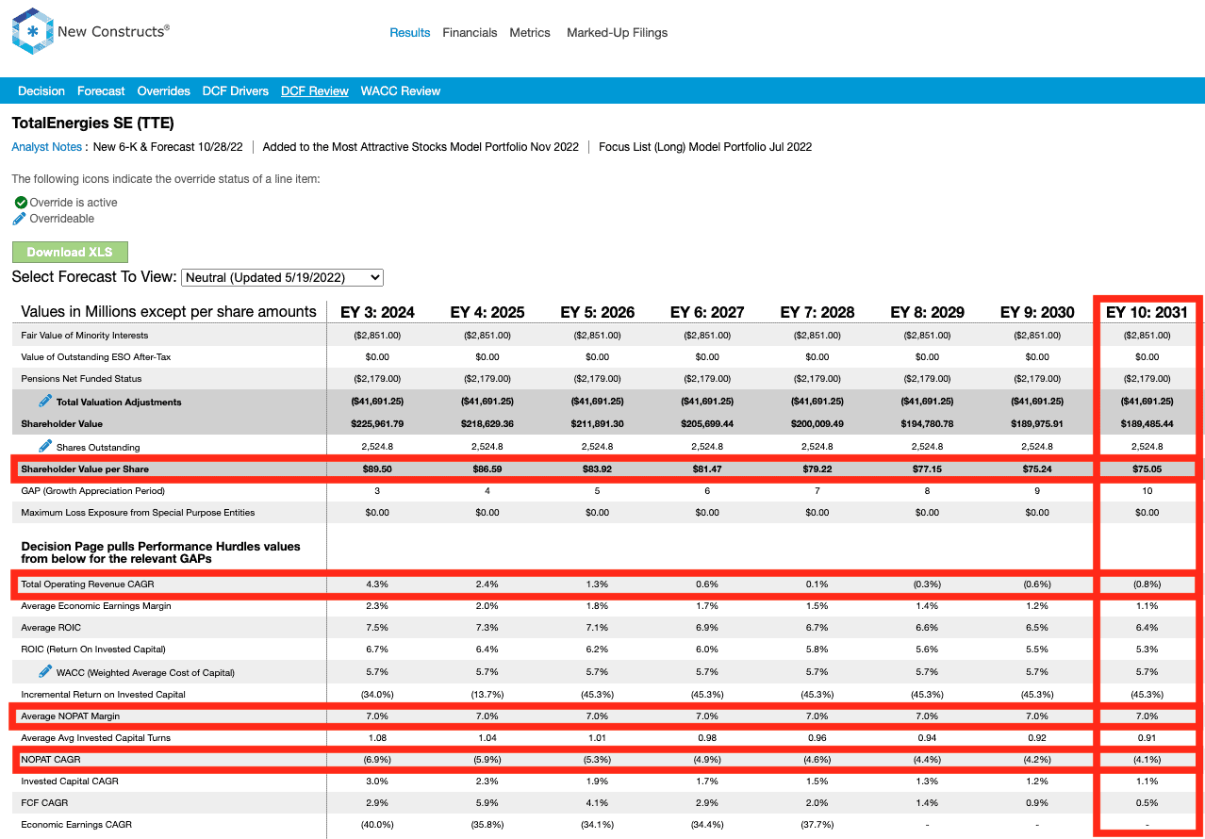
Task: Click Total Operating Revenue CAGR label
Action: pyautogui.click(x=88, y=584)
